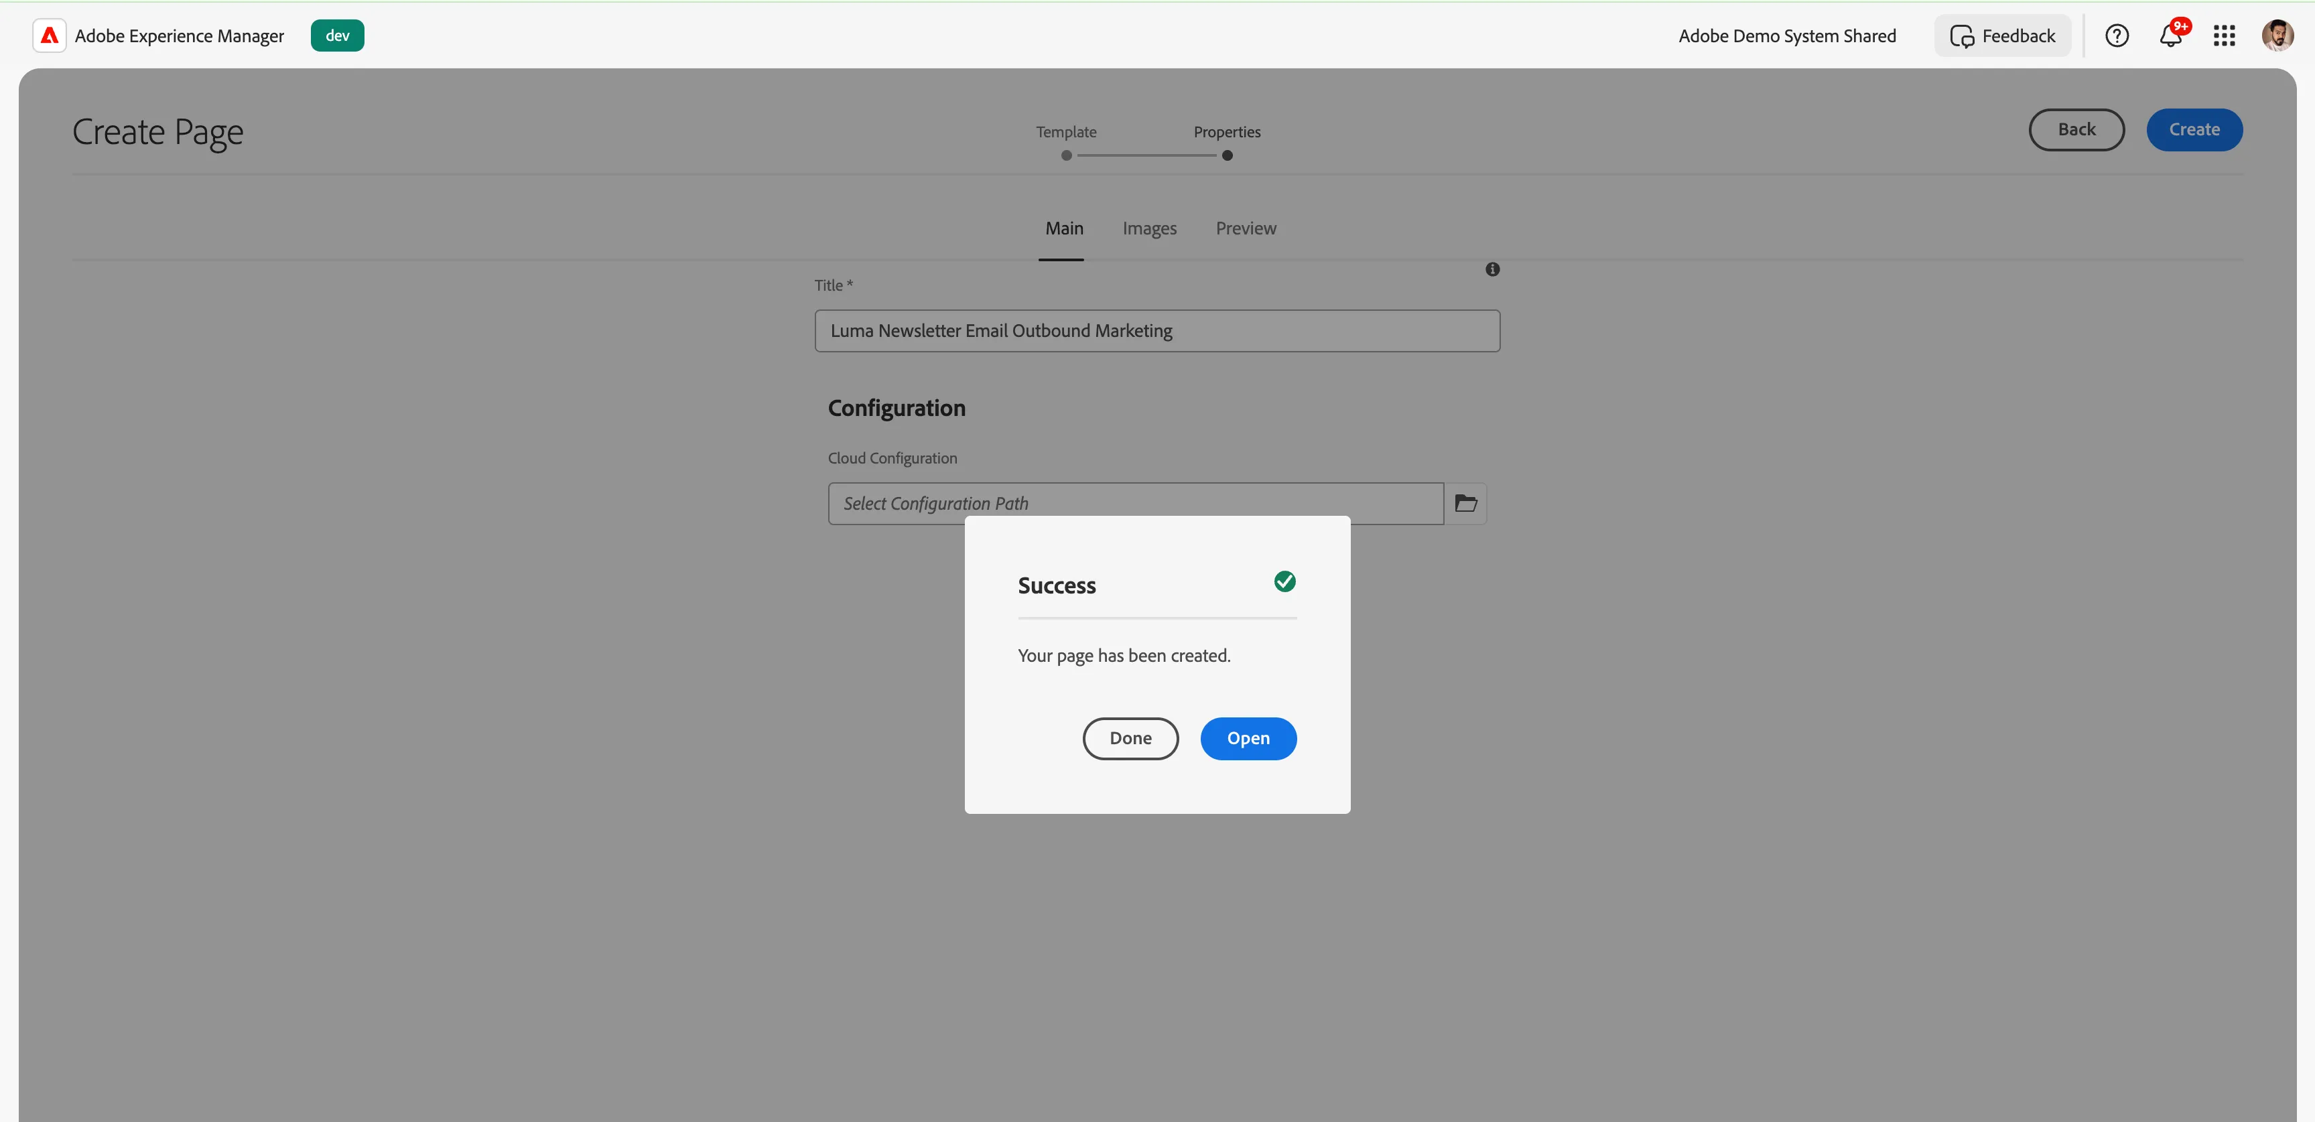Switch to the Preview tab
Screen dimensions: 2315x1122
tap(1246, 229)
